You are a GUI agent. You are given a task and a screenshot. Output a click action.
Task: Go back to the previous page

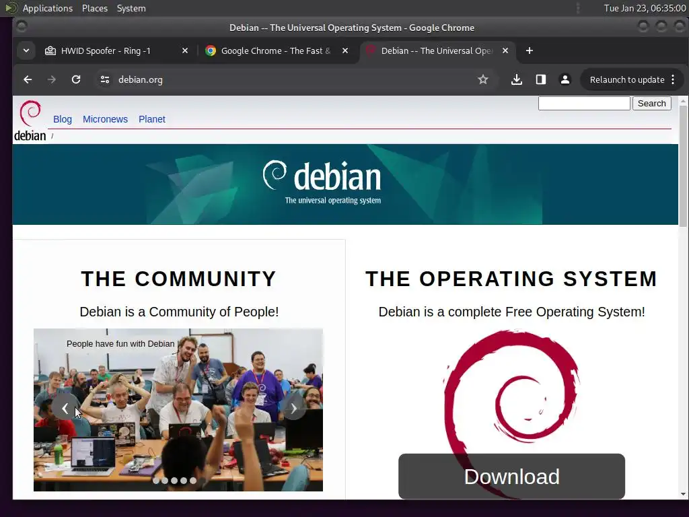coord(28,79)
